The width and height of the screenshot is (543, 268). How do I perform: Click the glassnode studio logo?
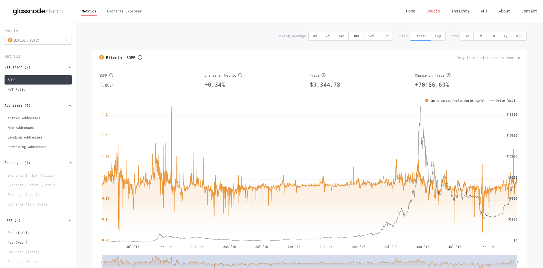pyautogui.click(x=38, y=11)
